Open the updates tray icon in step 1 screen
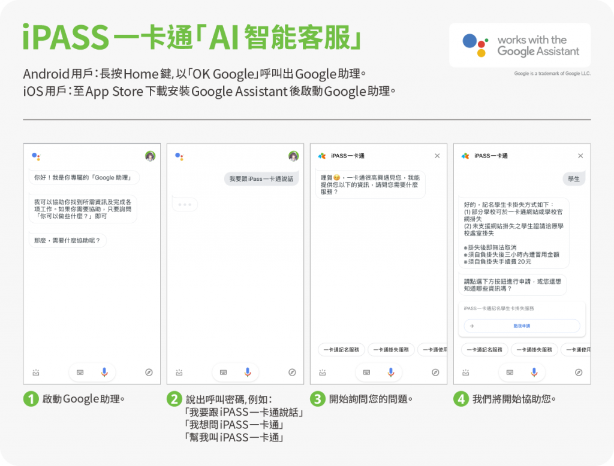Screen dimensions: 614x466 click(36, 372)
